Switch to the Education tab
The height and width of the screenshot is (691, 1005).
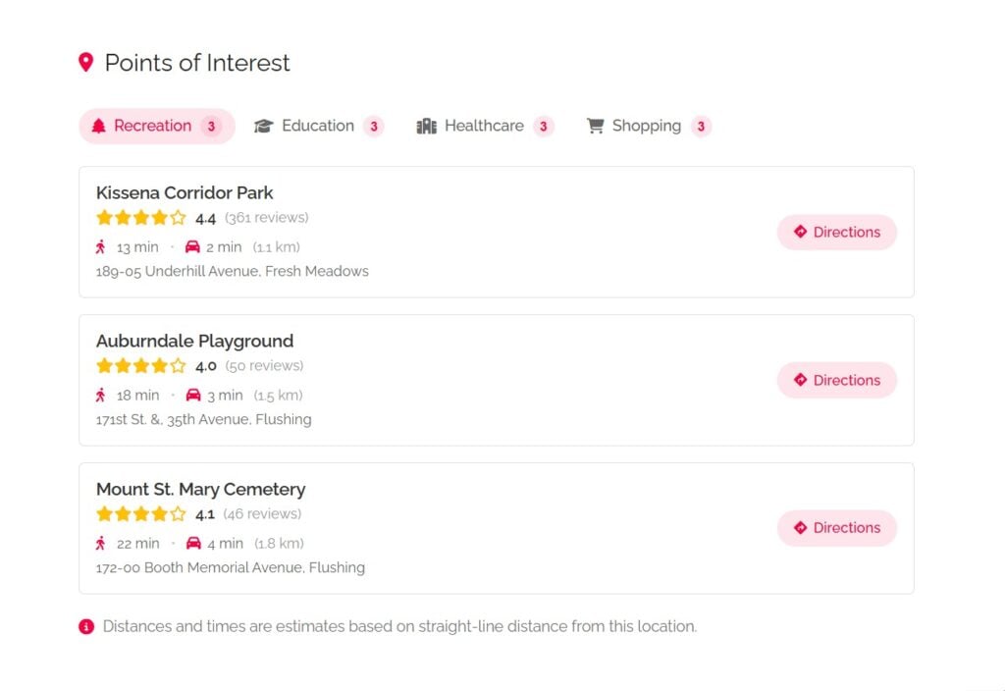point(317,126)
